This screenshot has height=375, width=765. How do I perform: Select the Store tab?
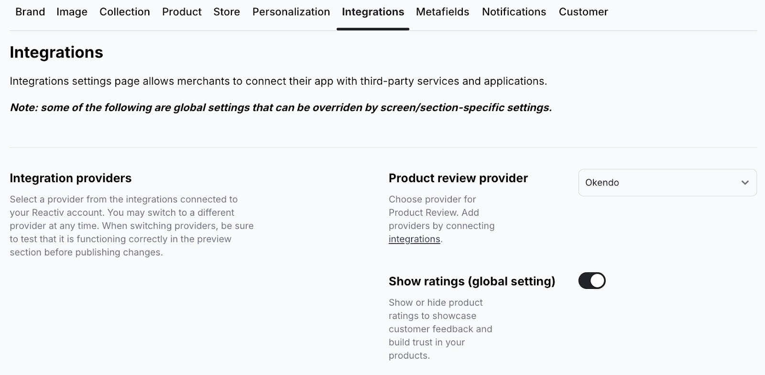pos(227,12)
